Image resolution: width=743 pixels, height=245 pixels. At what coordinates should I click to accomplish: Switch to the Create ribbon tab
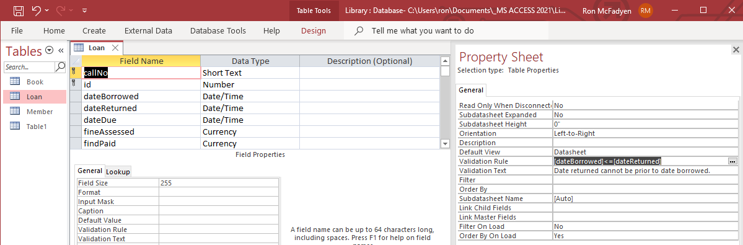tap(94, 30)
